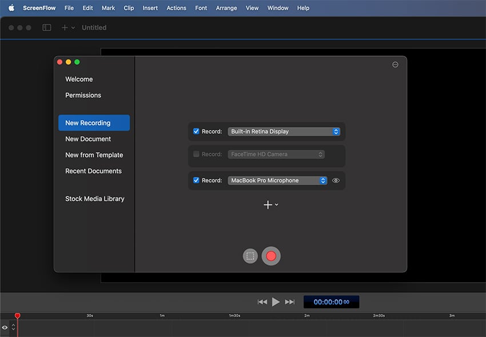This screenshot has height=337, width=486.
Task: Click the 30s mark on timeline ruler
Action: (x=90, y=316)
